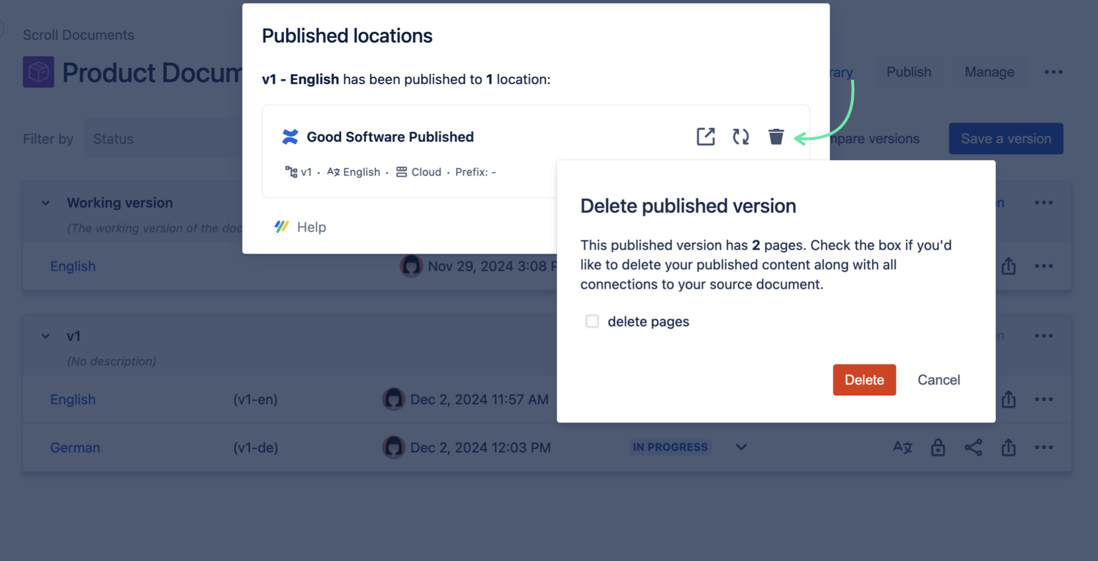Click the export icon on the Working version row
Screen dimensions: 1098x561
tap(1008, 266)
